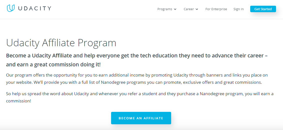Open the Programs menu
Viewport: 283px width, 130px height.
click(x=165, y=9)
